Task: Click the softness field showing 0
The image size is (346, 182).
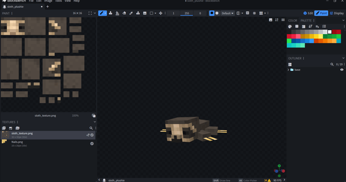Action: coord(200,13)
